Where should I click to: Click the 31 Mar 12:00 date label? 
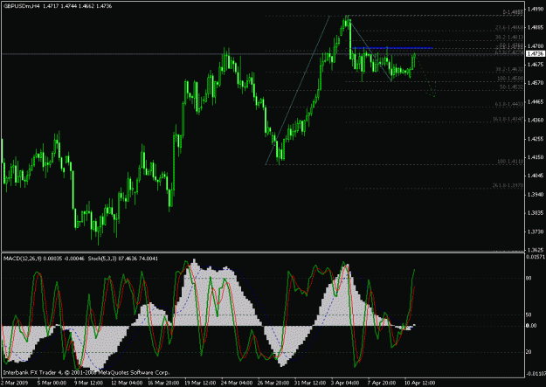click(x=310, y=383)
